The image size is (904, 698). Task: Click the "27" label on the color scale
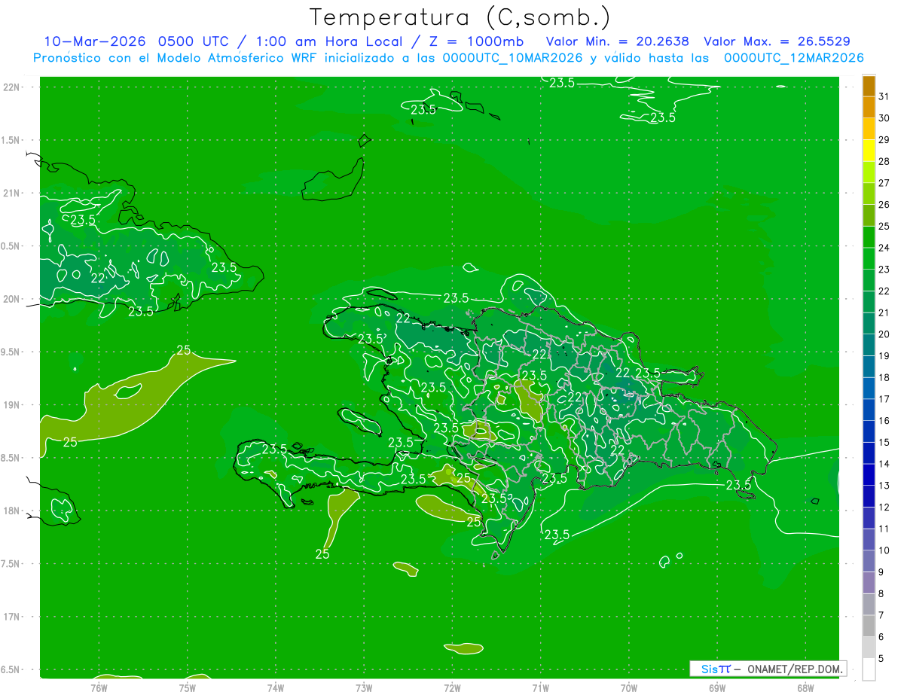click(x=884, y=183)
